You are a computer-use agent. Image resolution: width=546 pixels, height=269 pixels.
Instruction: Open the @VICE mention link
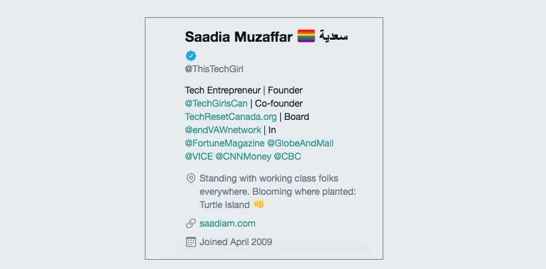199,156
